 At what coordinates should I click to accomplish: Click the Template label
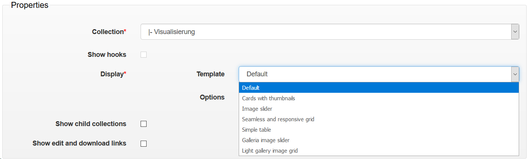[x=210, y=74]
